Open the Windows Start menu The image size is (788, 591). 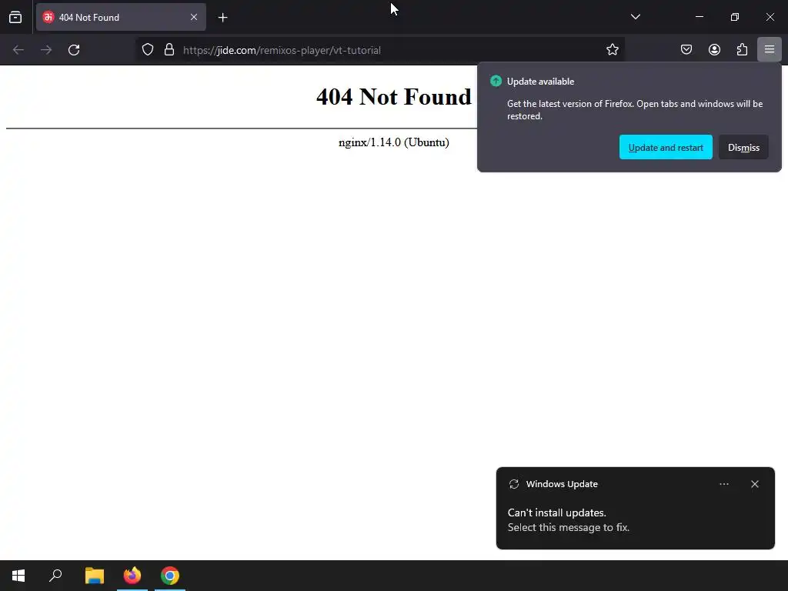(18, 576)
